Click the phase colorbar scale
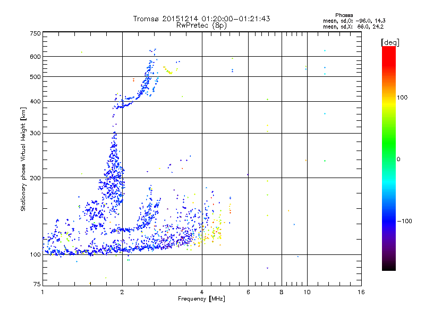The width and height of the screenshot is (425, 318). [389, 158]
